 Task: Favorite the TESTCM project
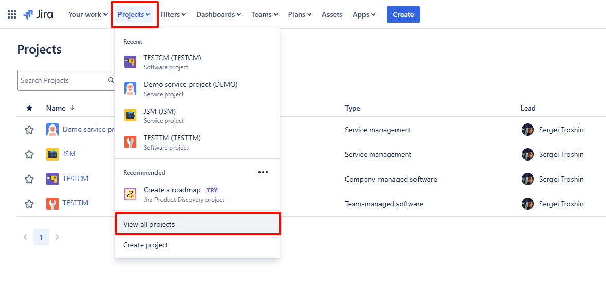coord(29,179)
